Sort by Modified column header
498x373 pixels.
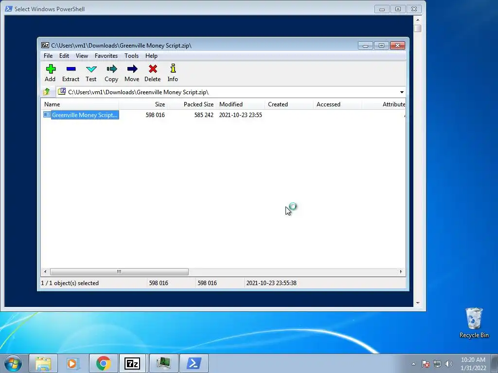[240, 104]
